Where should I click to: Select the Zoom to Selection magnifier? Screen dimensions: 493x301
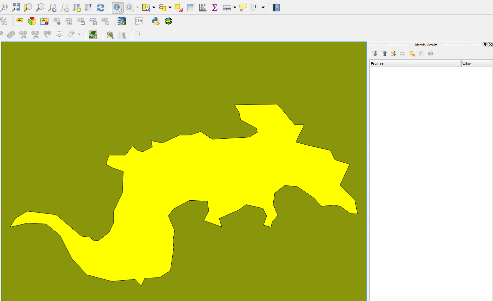[x=28, y=7]
